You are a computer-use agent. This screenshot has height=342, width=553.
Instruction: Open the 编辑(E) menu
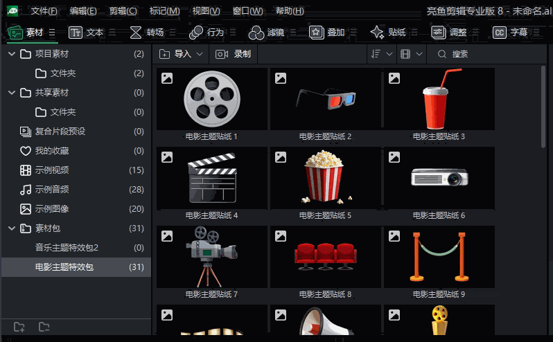[x=83, y=11]
